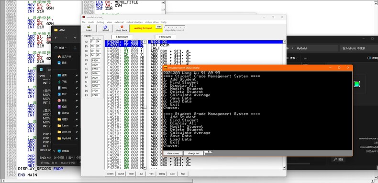The height and width of the screenshot is (183, 378).
Task: Click the SP register field
Action: pyautogui.click(x=96, y=73)
